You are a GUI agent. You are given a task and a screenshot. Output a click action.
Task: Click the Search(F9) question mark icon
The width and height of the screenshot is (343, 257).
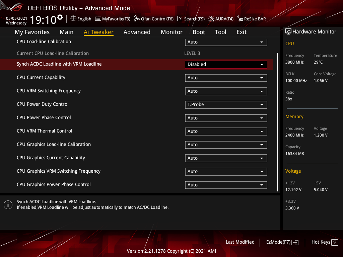180,19
